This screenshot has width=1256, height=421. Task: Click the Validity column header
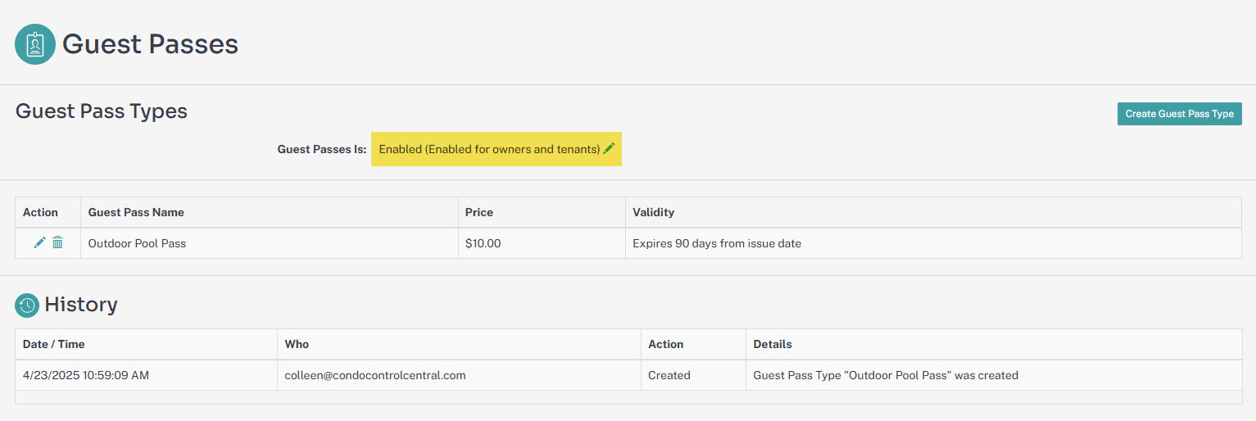tap(653, 212)
